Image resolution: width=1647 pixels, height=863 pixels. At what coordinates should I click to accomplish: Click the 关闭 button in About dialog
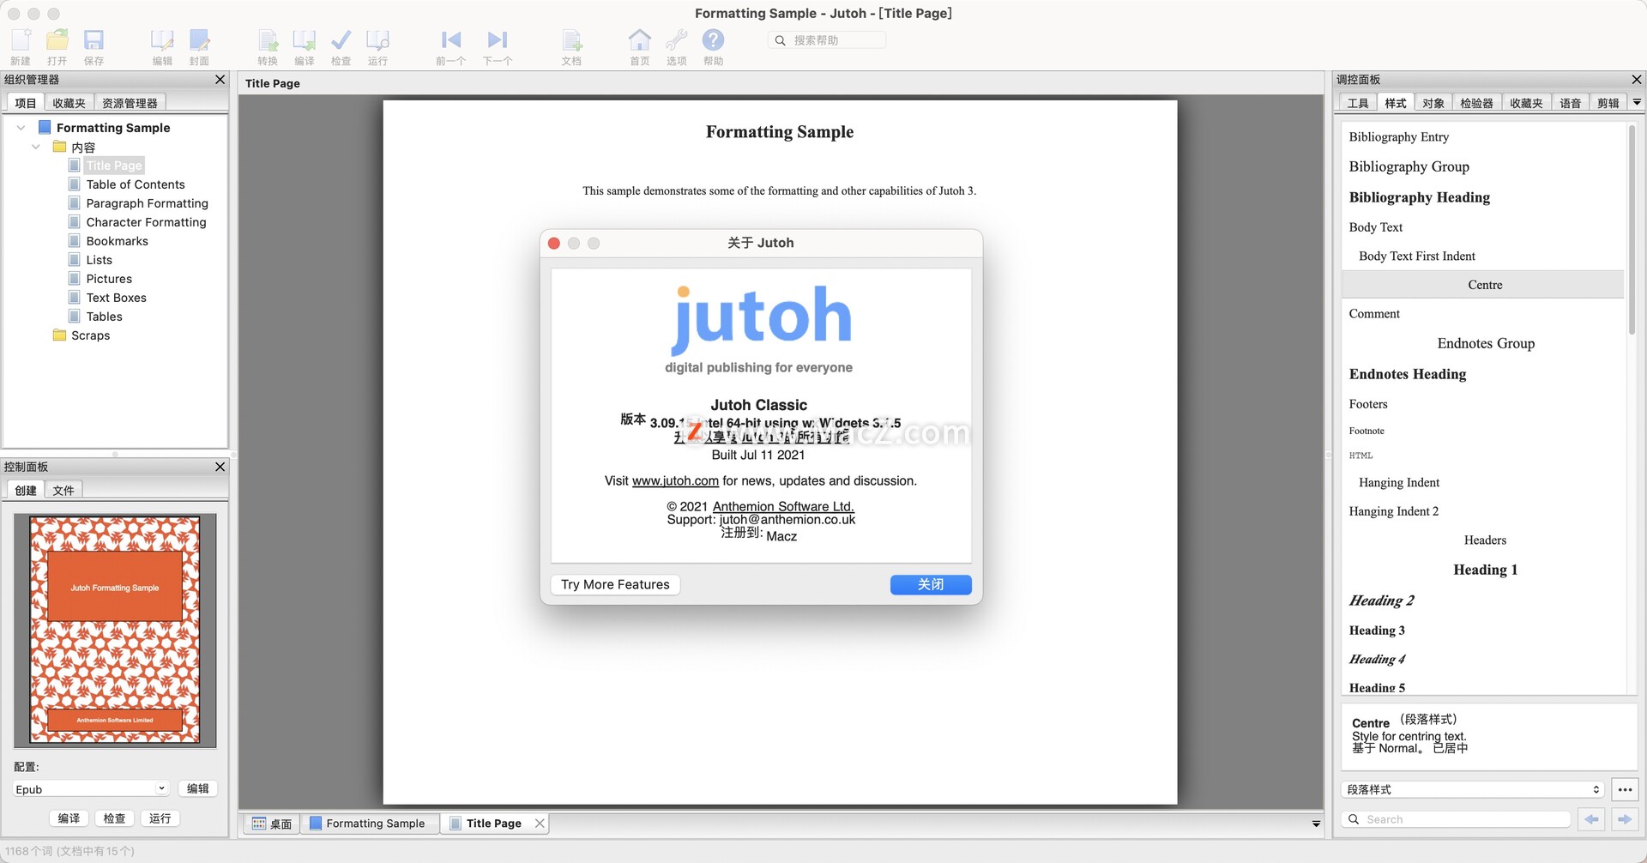click(x=931, y=585)
